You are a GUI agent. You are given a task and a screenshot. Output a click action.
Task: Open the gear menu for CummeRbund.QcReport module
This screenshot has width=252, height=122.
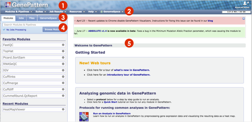point(63,96)
